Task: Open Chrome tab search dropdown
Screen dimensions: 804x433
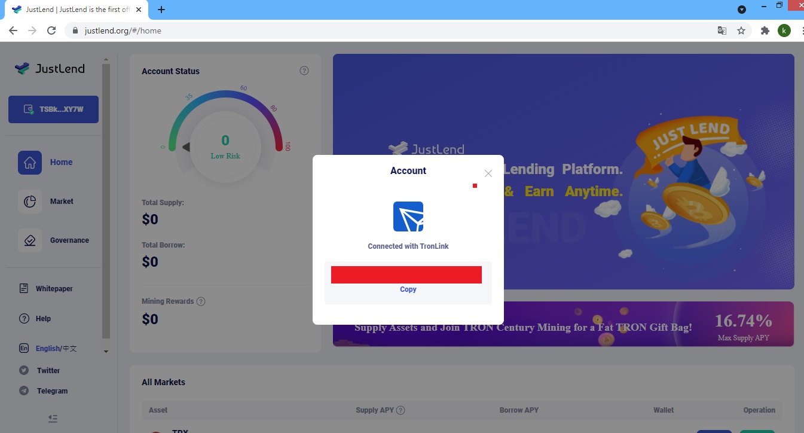Action: tap(742, 10)
